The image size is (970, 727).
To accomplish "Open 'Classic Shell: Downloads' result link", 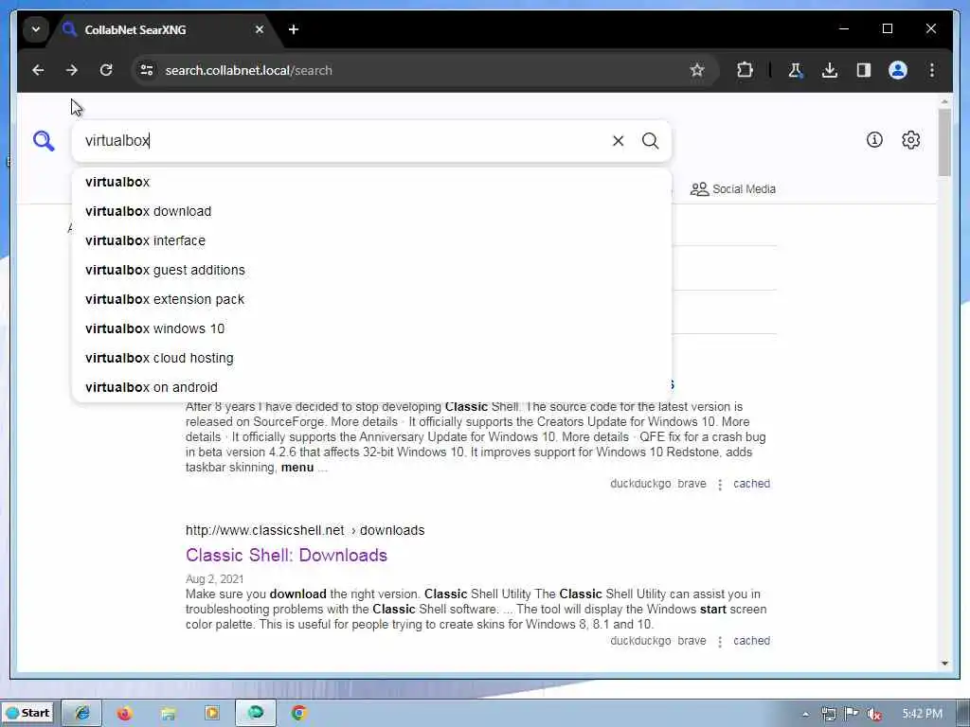I will pyautogui.click(x=286, y=555).
